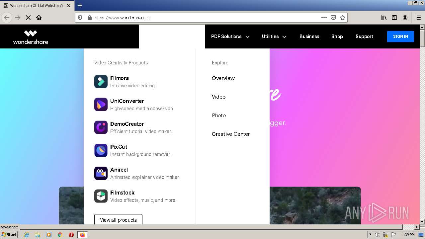Open a new browser tab
Viewport: 425px width, 239px height.
coord(80,5)
